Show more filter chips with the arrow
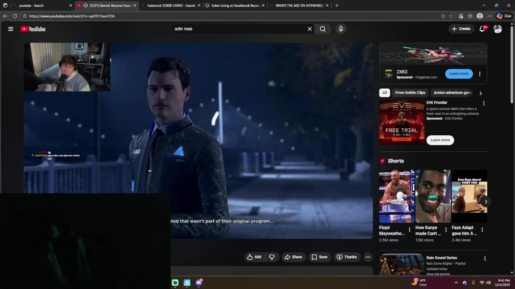515x289 pixels. [480, 93]
